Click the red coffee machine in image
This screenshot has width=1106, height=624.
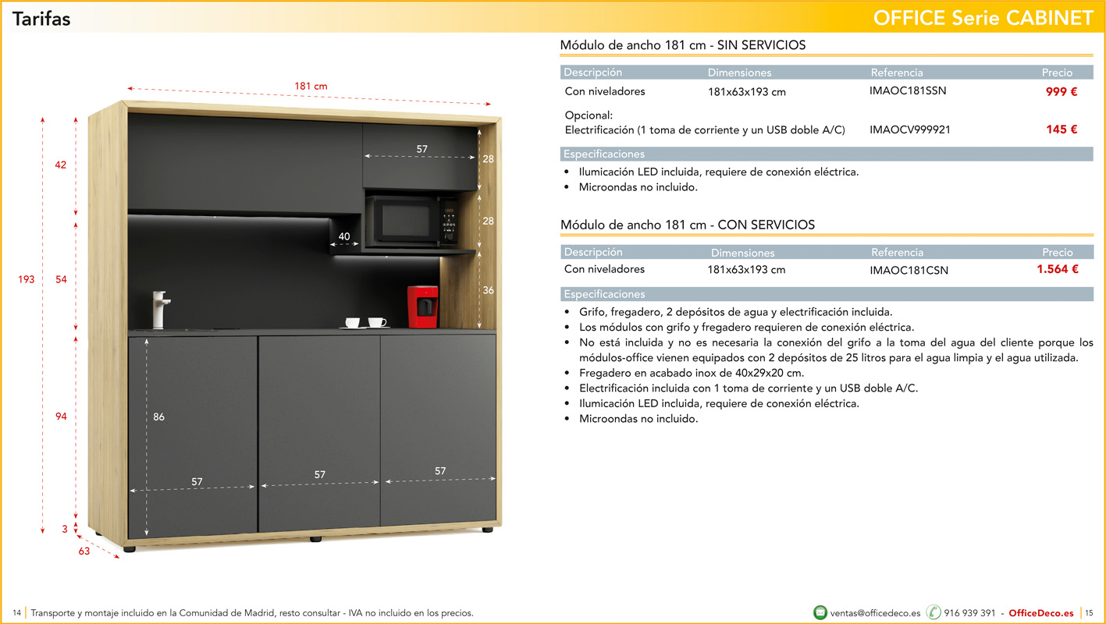[x=422, y=306]
